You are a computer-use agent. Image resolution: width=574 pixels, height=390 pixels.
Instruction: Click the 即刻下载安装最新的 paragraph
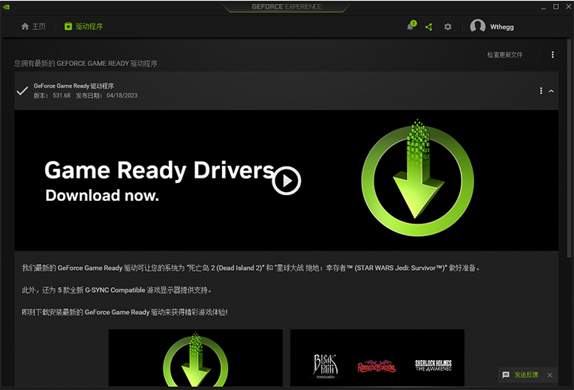125,312
